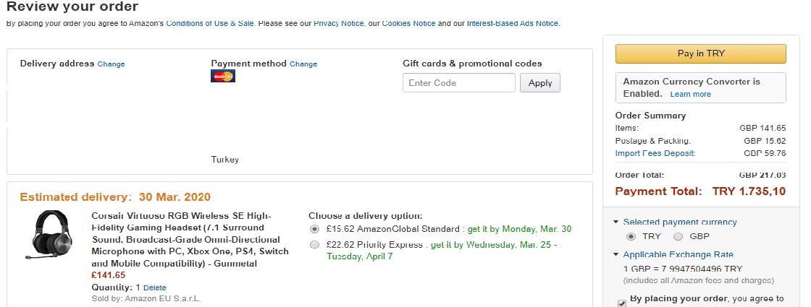The height and width of the screenshot is (307, 811).
Task: Open the Interest-Based Ads Notice link
Action: pos(513,23)
